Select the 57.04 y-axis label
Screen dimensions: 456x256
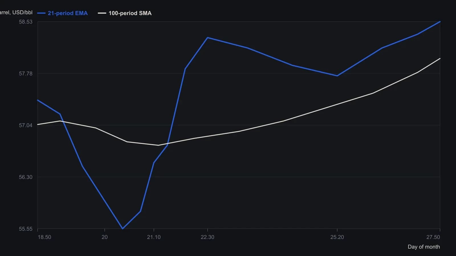[26, 125]
